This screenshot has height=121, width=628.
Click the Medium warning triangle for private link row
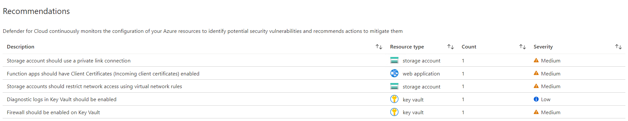(536, 60)
